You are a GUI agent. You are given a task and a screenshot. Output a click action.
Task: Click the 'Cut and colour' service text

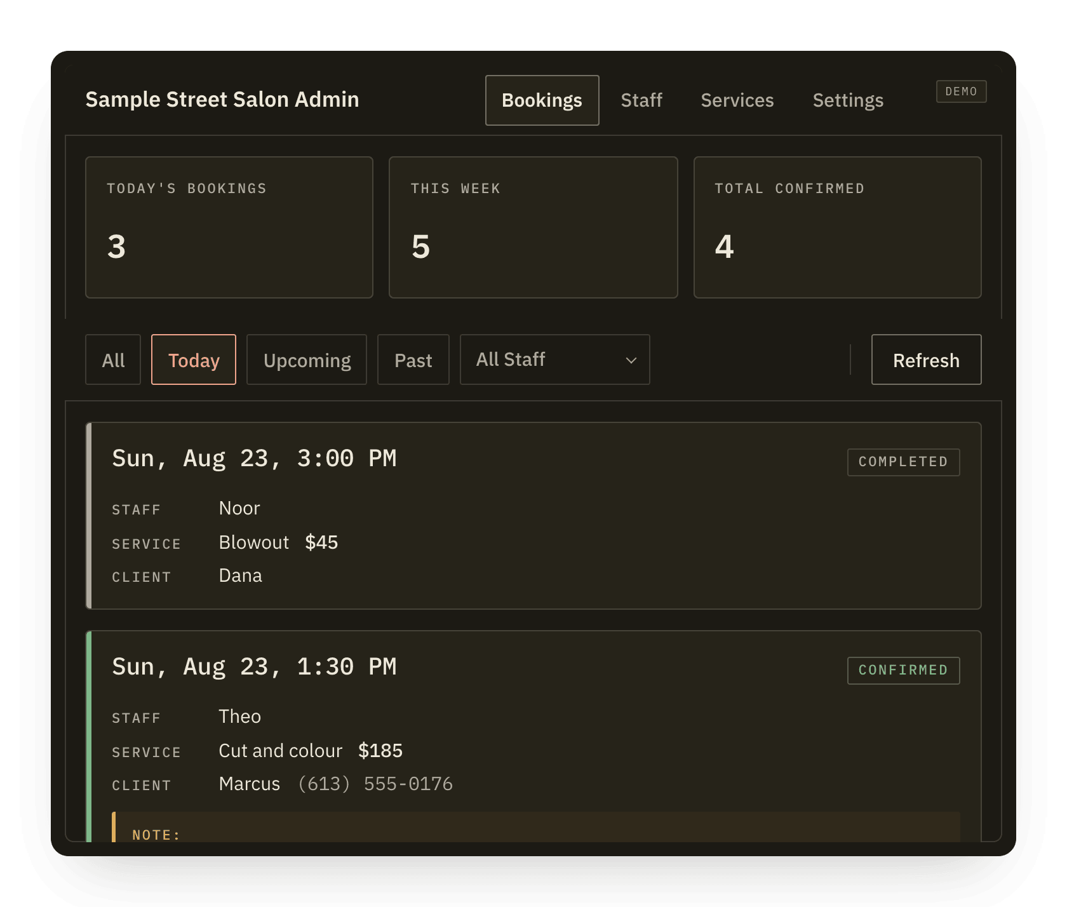pyautogui.click(x=281, y=751)
